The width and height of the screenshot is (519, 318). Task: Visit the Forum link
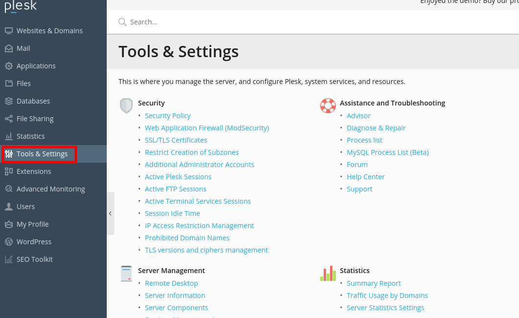click(357, 165)
